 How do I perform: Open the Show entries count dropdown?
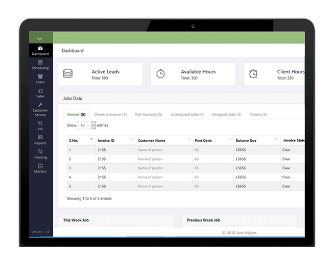click(x=86, y=125)
